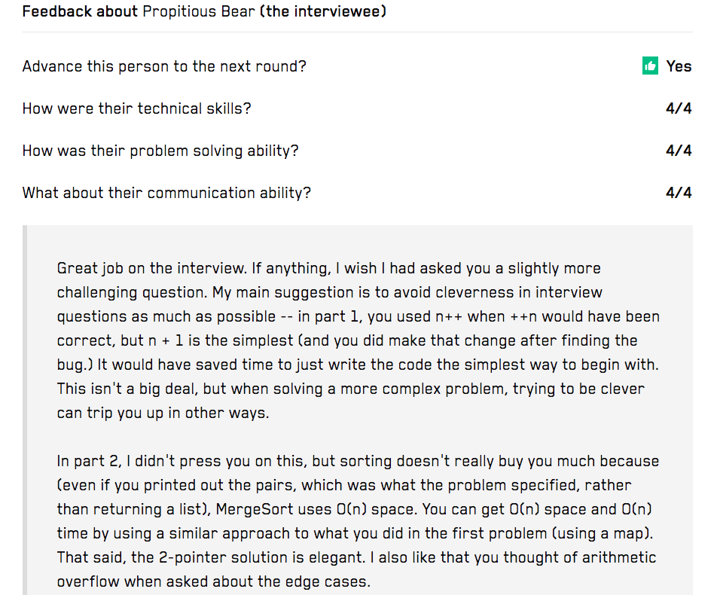This screenshot has height=595, width=717.
Task: Click the technical skills 4/4 score
Action: coord(679,108)
